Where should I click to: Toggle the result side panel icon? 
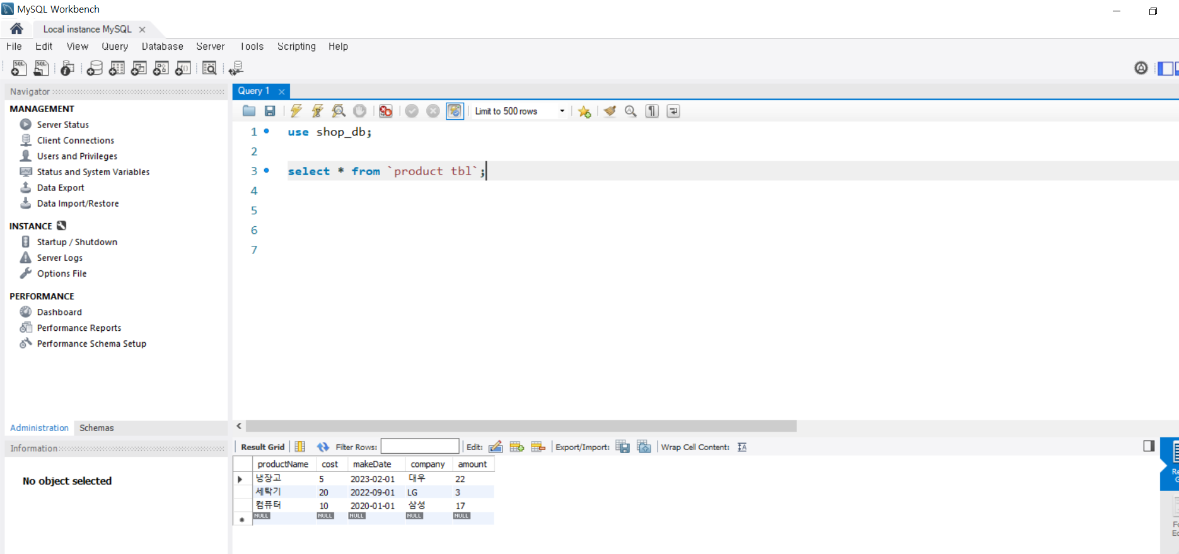pyautogui.click(x=1149, y=446)
